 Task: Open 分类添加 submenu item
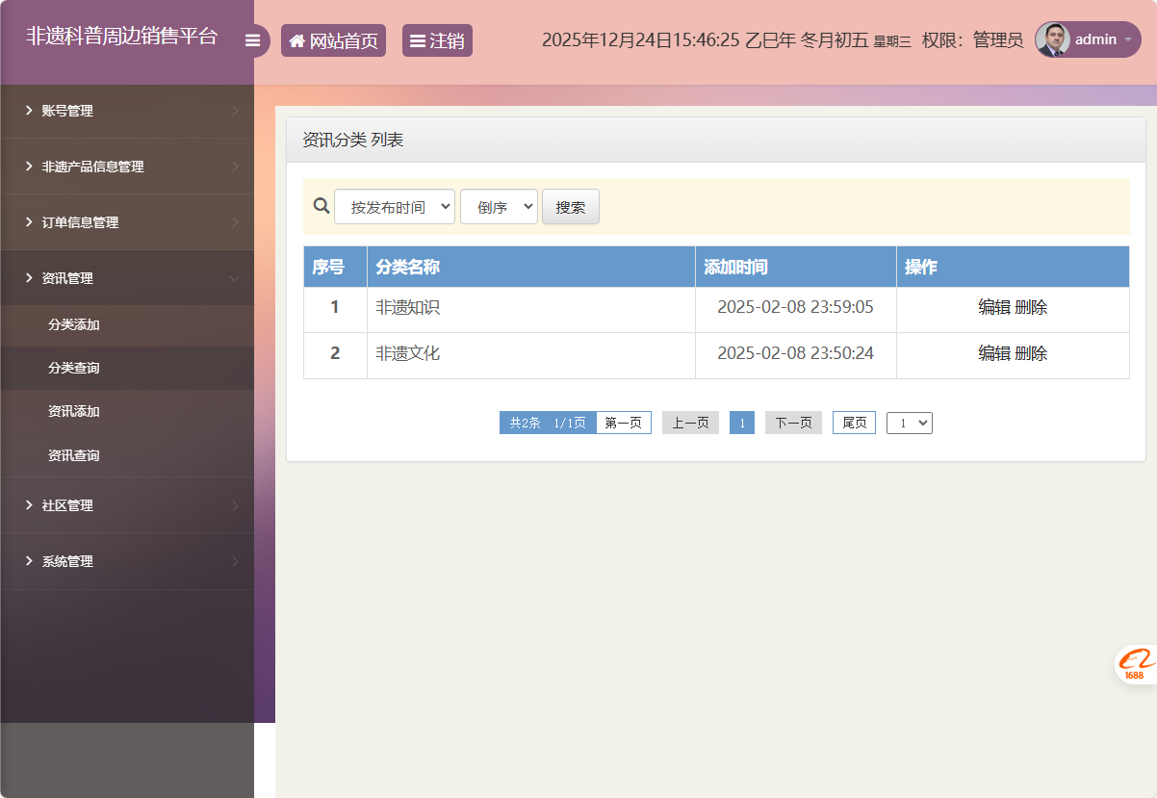pos(127,324)
